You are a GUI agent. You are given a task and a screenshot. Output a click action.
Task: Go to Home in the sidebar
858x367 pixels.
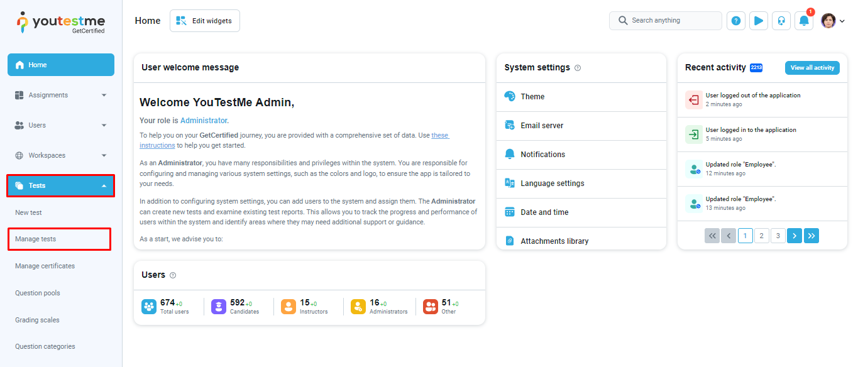pyautogui.click(x=61, y=65)
